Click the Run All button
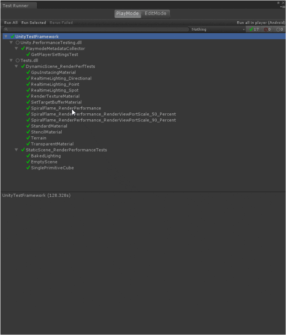 [11, 23]
